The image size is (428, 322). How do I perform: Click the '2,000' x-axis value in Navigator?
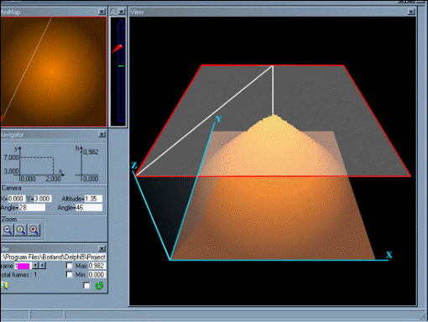point(53,179)
